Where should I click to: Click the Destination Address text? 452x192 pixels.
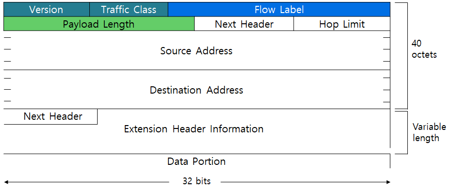196,90
